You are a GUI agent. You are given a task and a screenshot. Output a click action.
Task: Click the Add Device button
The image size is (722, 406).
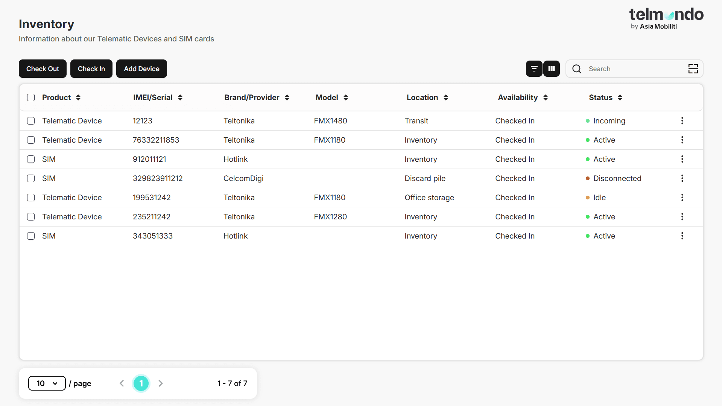click(x=141, y=68)
